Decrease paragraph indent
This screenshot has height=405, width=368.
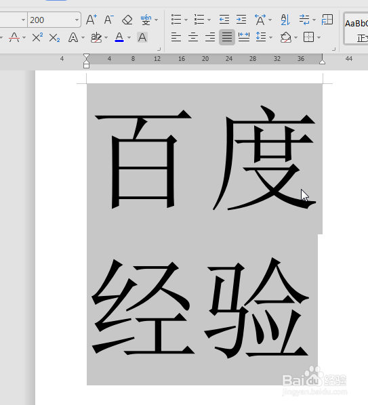point(224,20)
